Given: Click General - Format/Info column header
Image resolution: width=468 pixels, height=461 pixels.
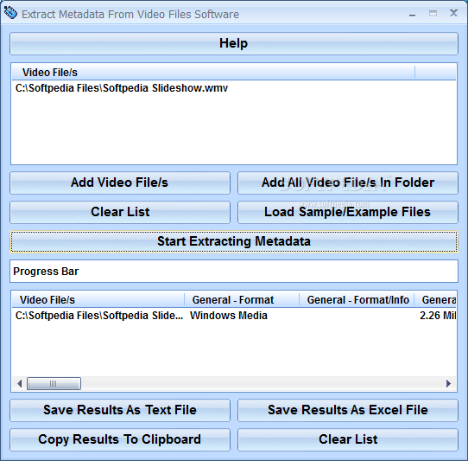Looking at the screenshot, I should (x=357, y=300).
